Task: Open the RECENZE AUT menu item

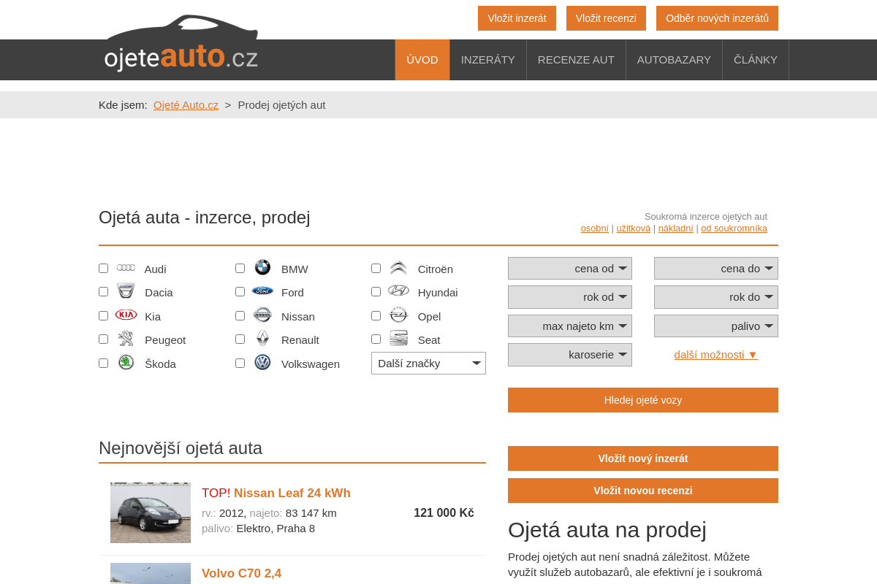Action: 576,60
